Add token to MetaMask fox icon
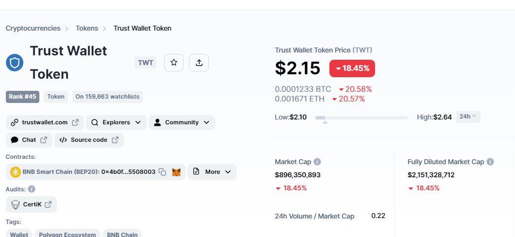The image size is (515, 237). pos(176,172)
